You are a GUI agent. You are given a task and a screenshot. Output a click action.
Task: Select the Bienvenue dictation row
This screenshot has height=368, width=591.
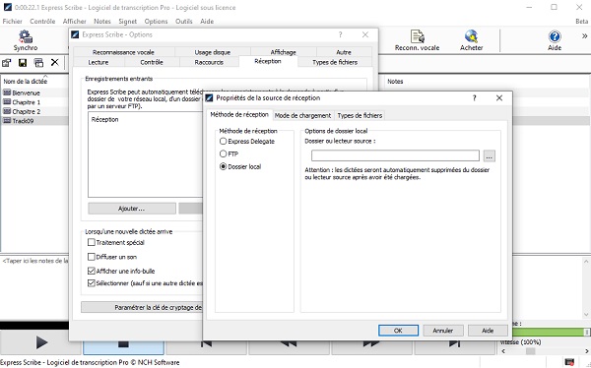point(34,92)
